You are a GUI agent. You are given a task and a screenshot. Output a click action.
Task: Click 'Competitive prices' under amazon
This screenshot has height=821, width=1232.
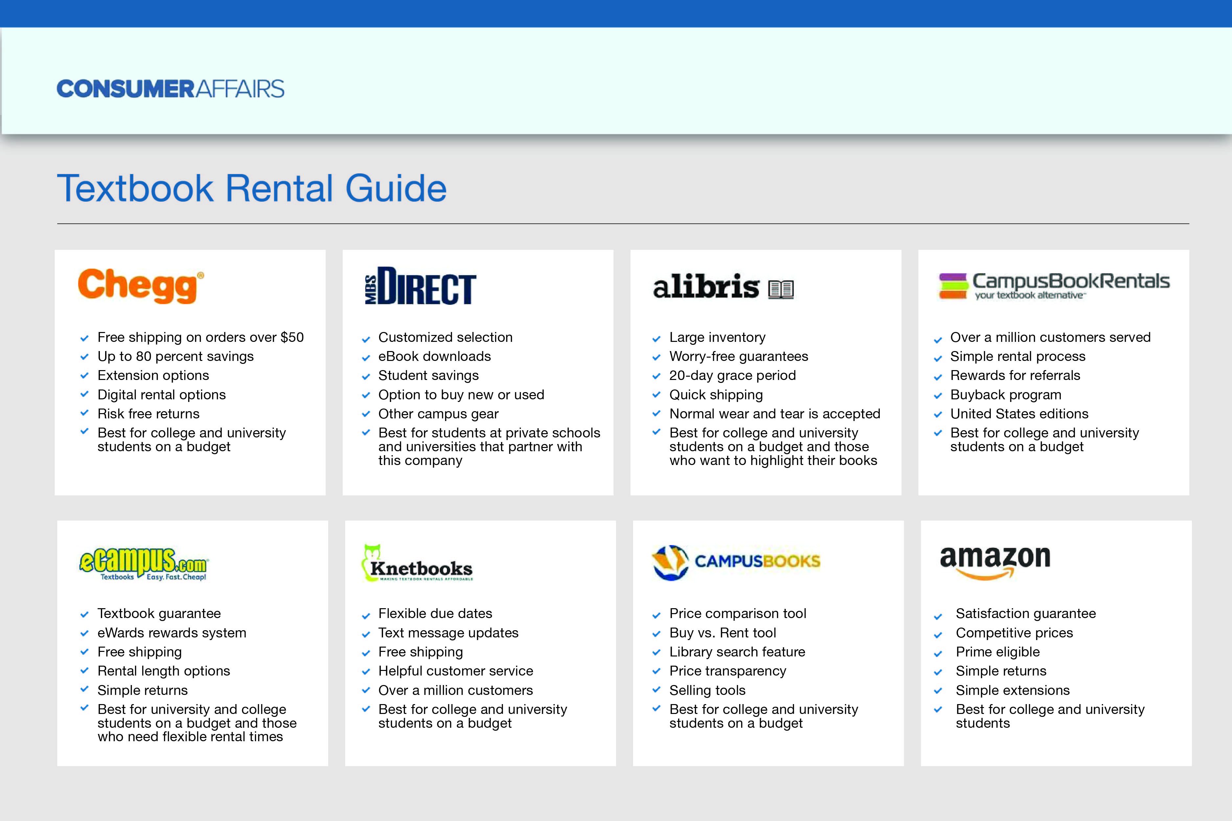[1014, 632]
